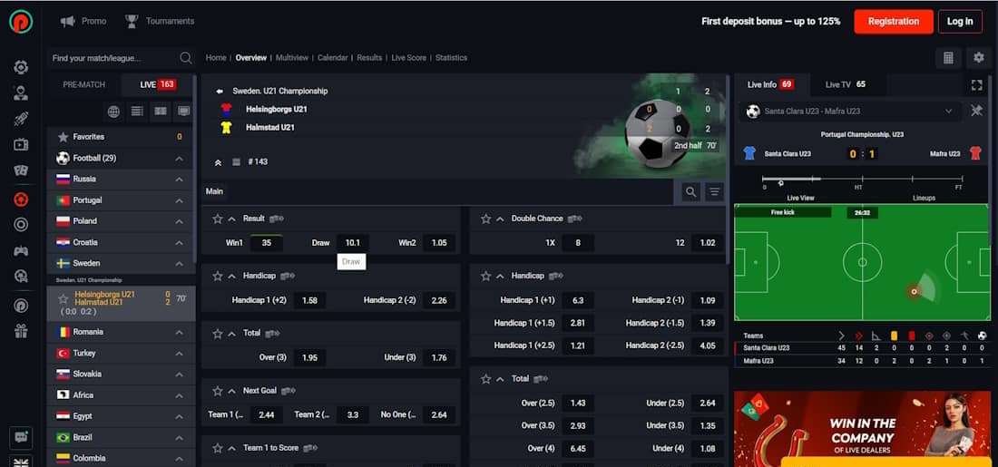The image size is (998, 467).
Task: Open the live chat support icon
Action: click(x=21, y=438)
